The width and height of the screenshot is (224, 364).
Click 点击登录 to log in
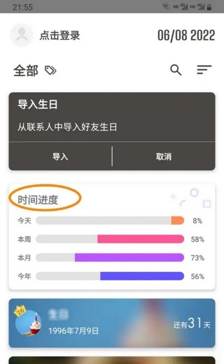60,36
